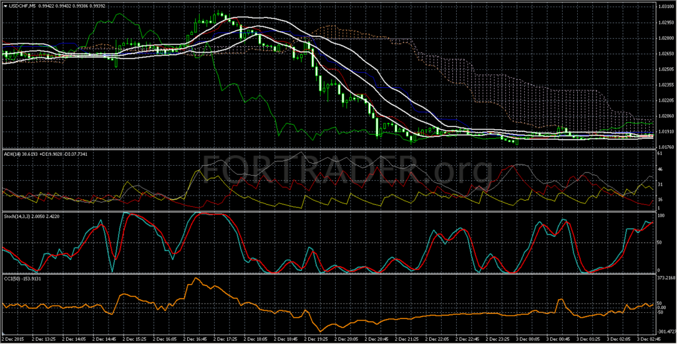Click the 2 Dec 22:05 time label

tap(438, 339)
